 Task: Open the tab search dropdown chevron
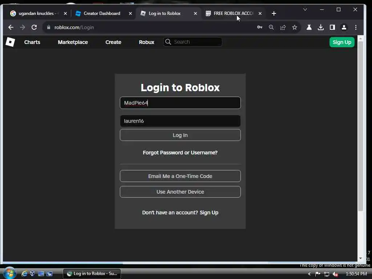[305, 9]
